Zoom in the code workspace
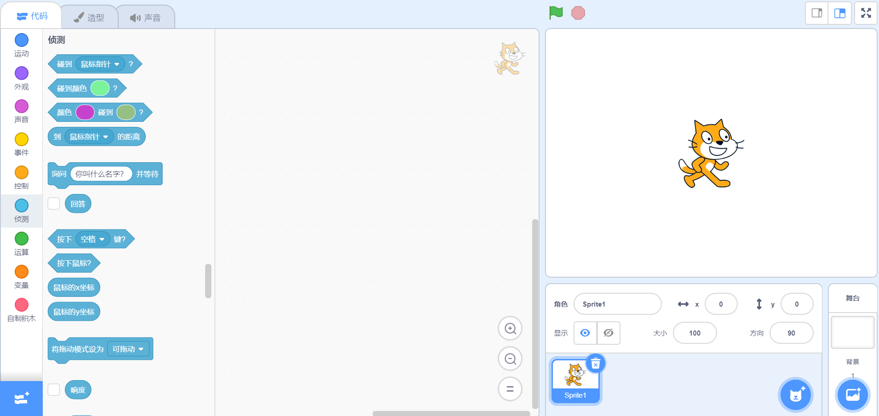This screenshot has width=879, height=416. pos(510,328)
